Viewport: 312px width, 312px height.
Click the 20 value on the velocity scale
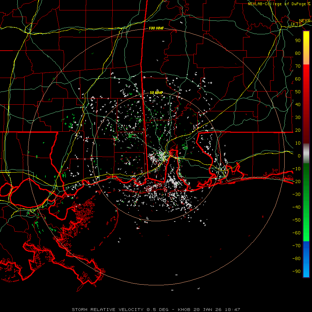[x=298, y=130]
